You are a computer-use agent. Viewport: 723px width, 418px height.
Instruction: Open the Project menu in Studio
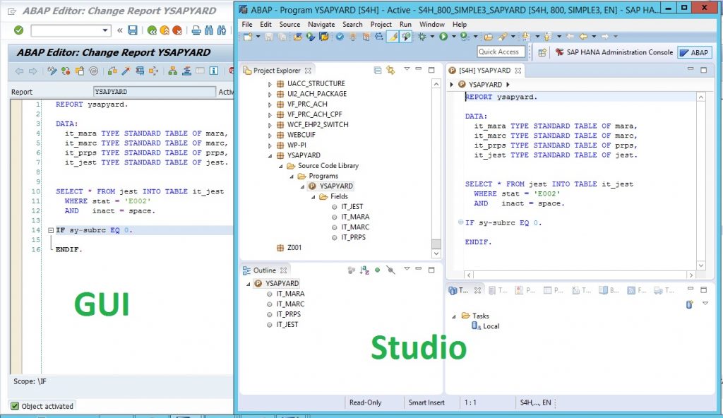[381, 25]
